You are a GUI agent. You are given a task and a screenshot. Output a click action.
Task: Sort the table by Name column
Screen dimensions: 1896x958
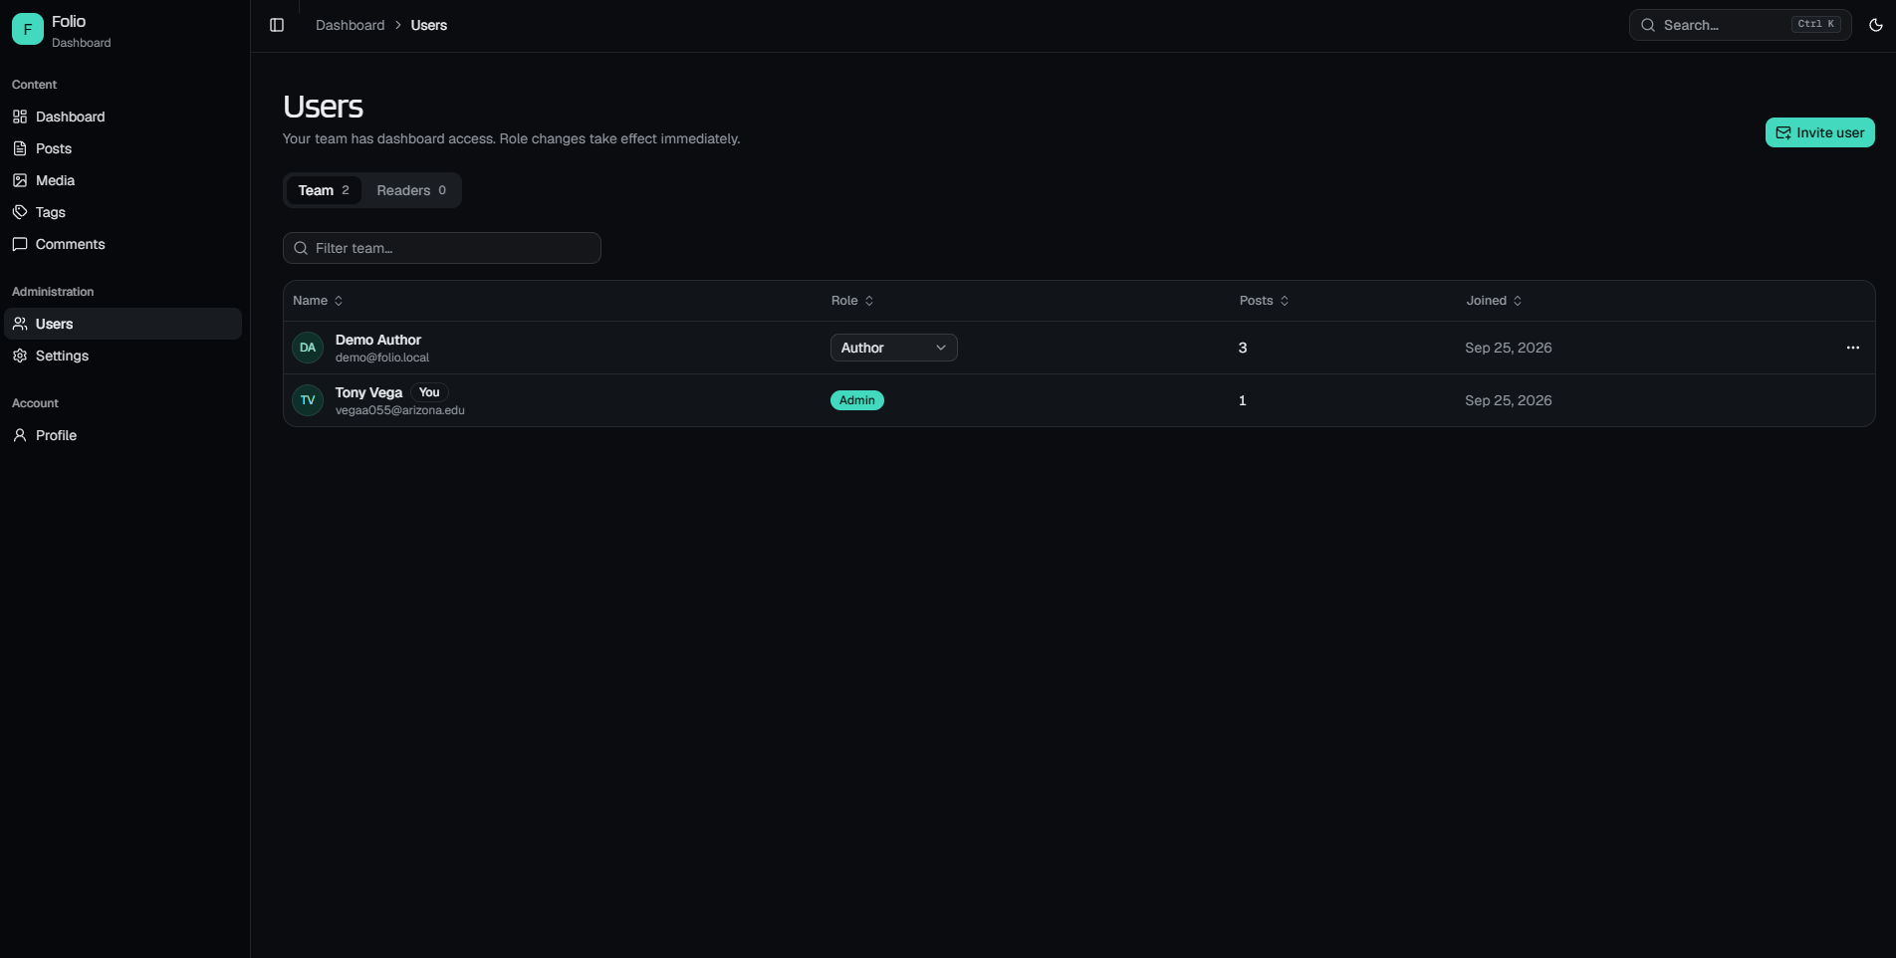(318, 301)
